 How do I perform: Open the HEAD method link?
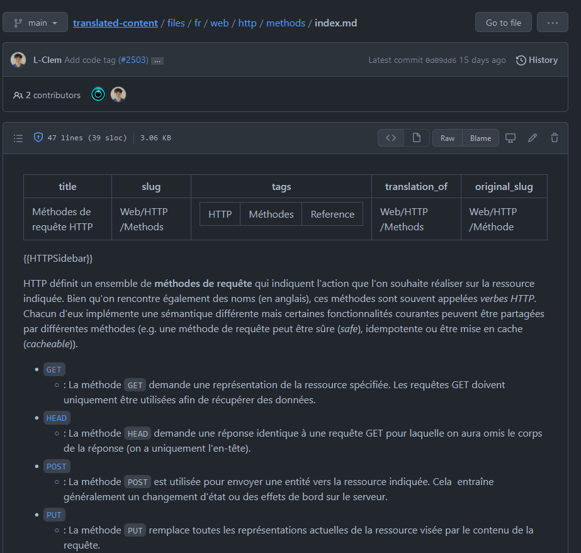pyautogui.click(x=57, y=418)
